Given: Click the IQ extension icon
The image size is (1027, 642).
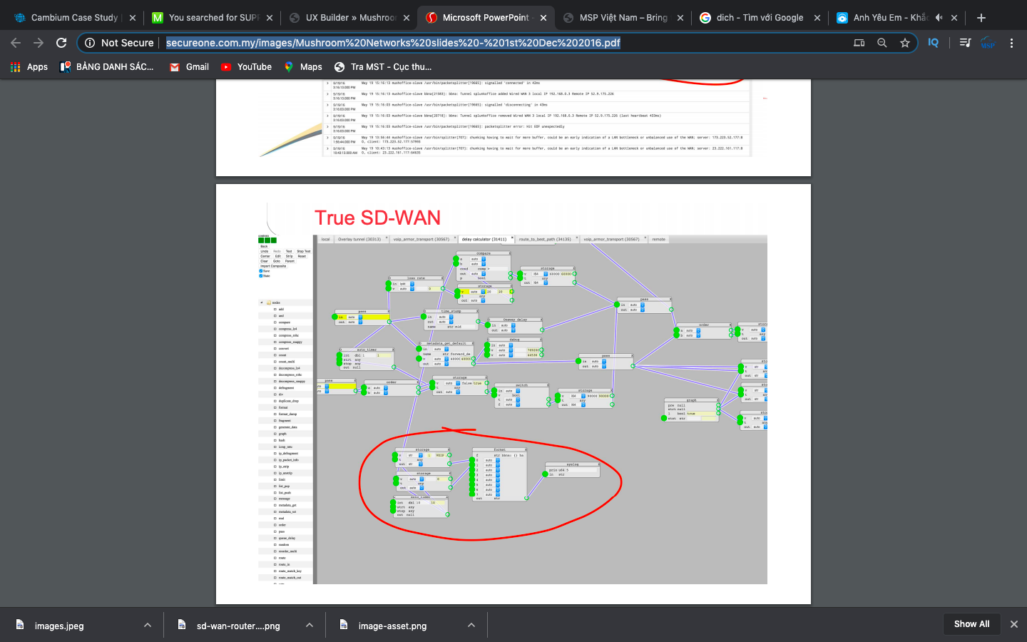Looking at the screenshot, I should pyautogui.click(x=933, y=43).
